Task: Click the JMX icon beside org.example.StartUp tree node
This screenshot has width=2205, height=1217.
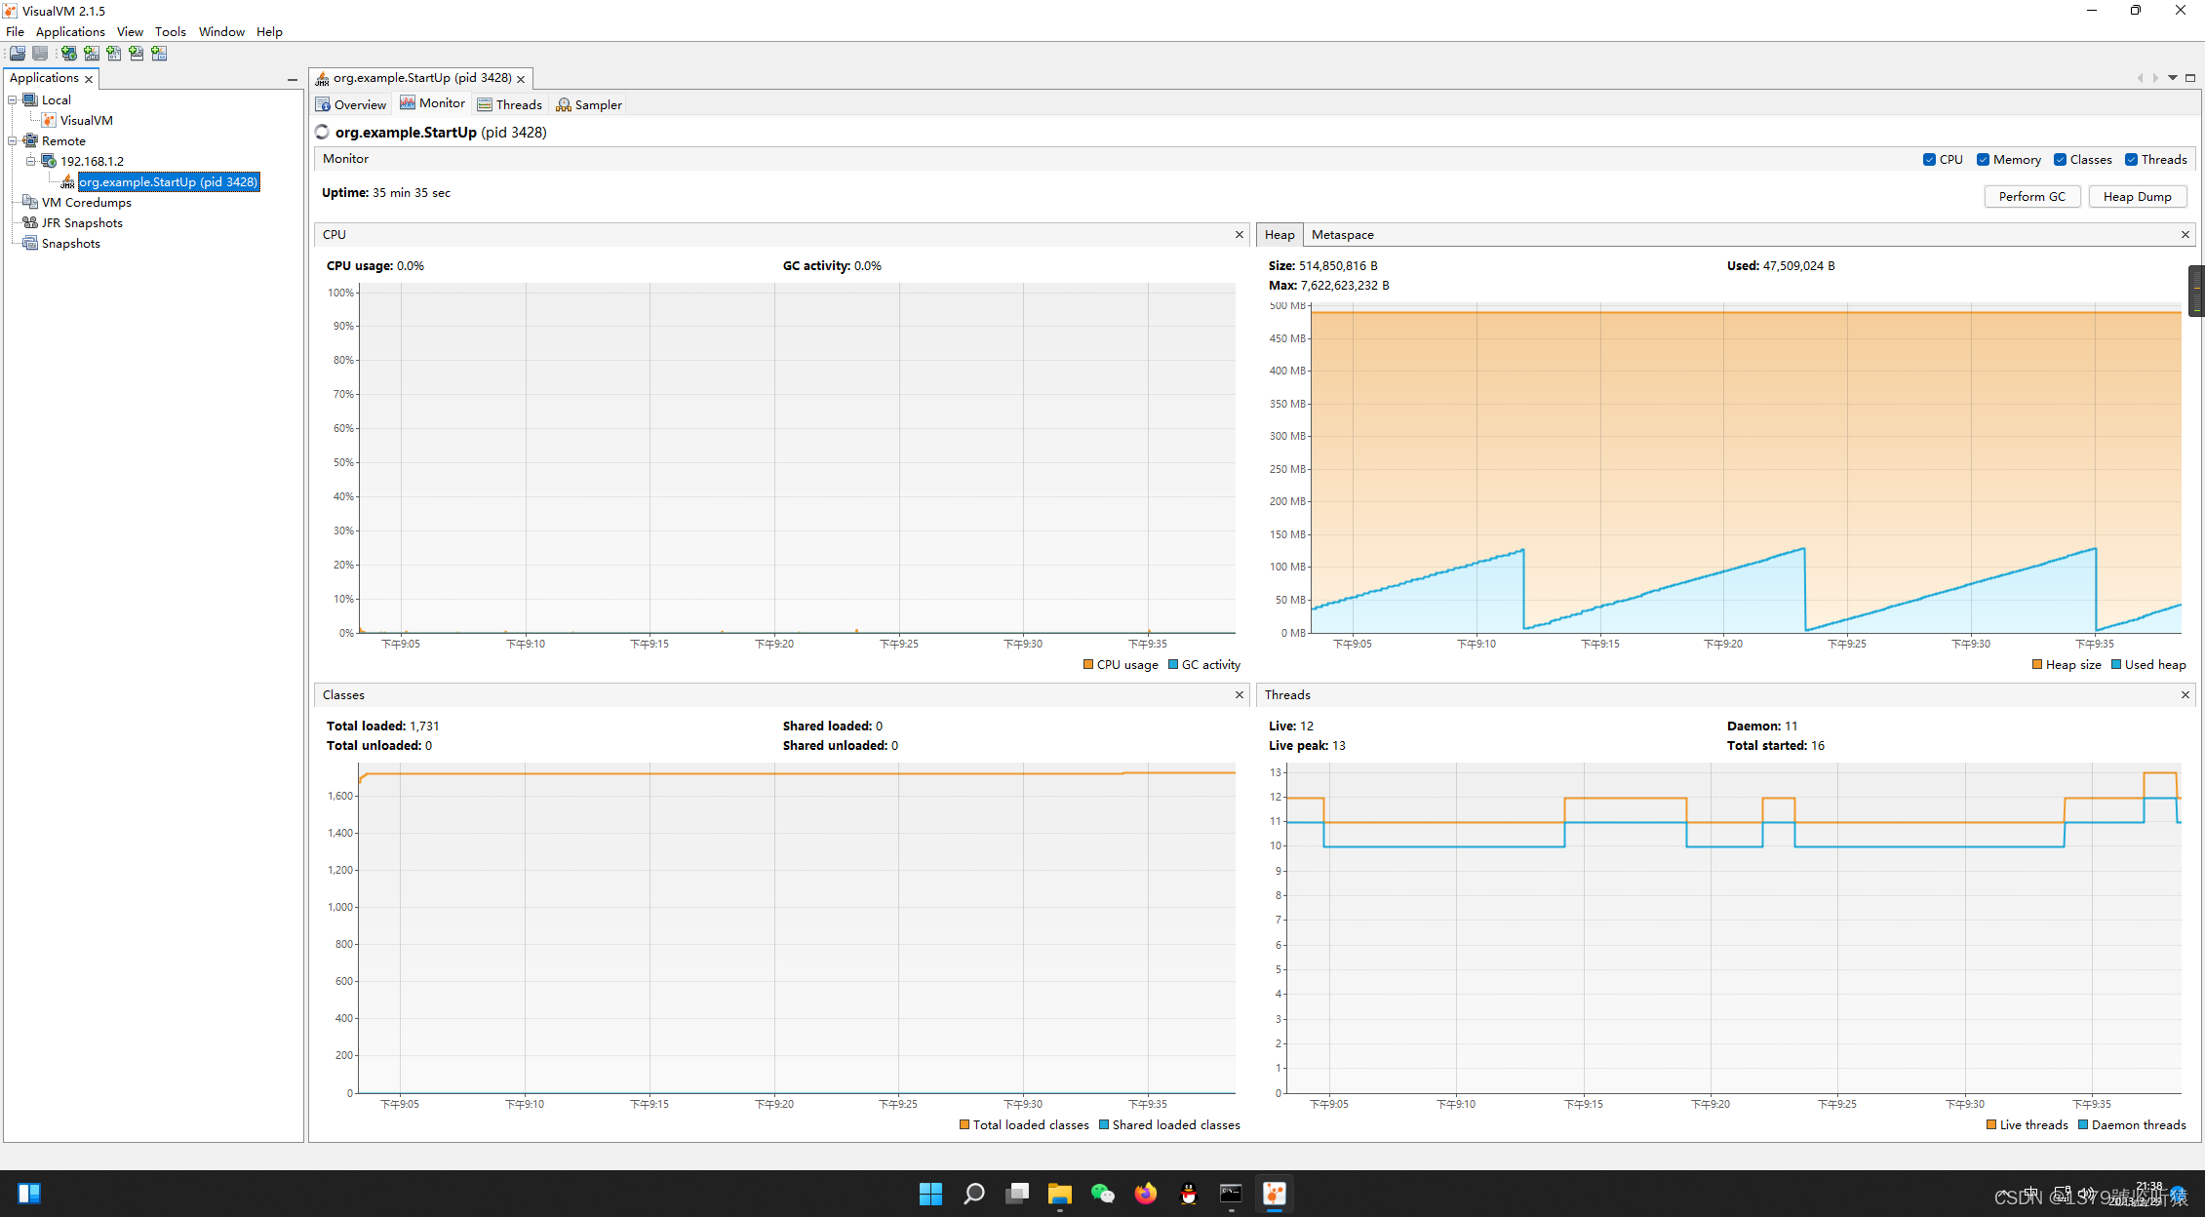Action: click(x=67, y=181)
